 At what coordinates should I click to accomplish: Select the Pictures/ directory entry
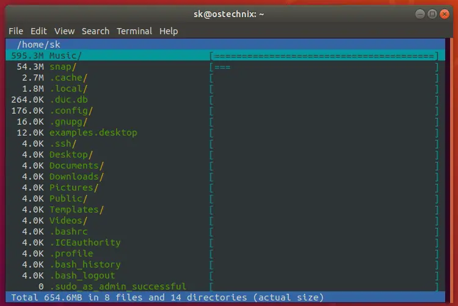tap(74, 188)
